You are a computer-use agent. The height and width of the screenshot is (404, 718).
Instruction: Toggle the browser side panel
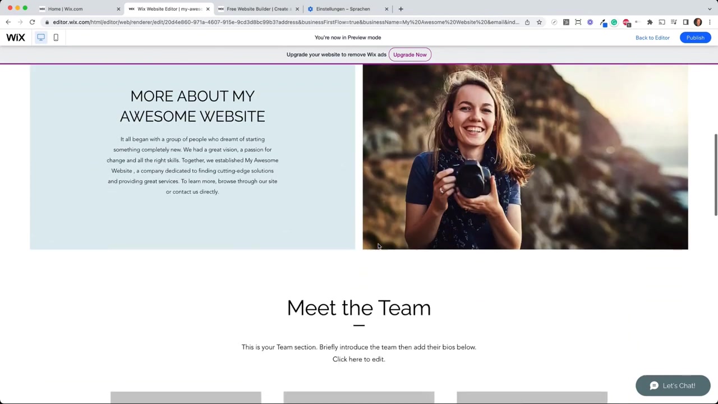(685, 22)
